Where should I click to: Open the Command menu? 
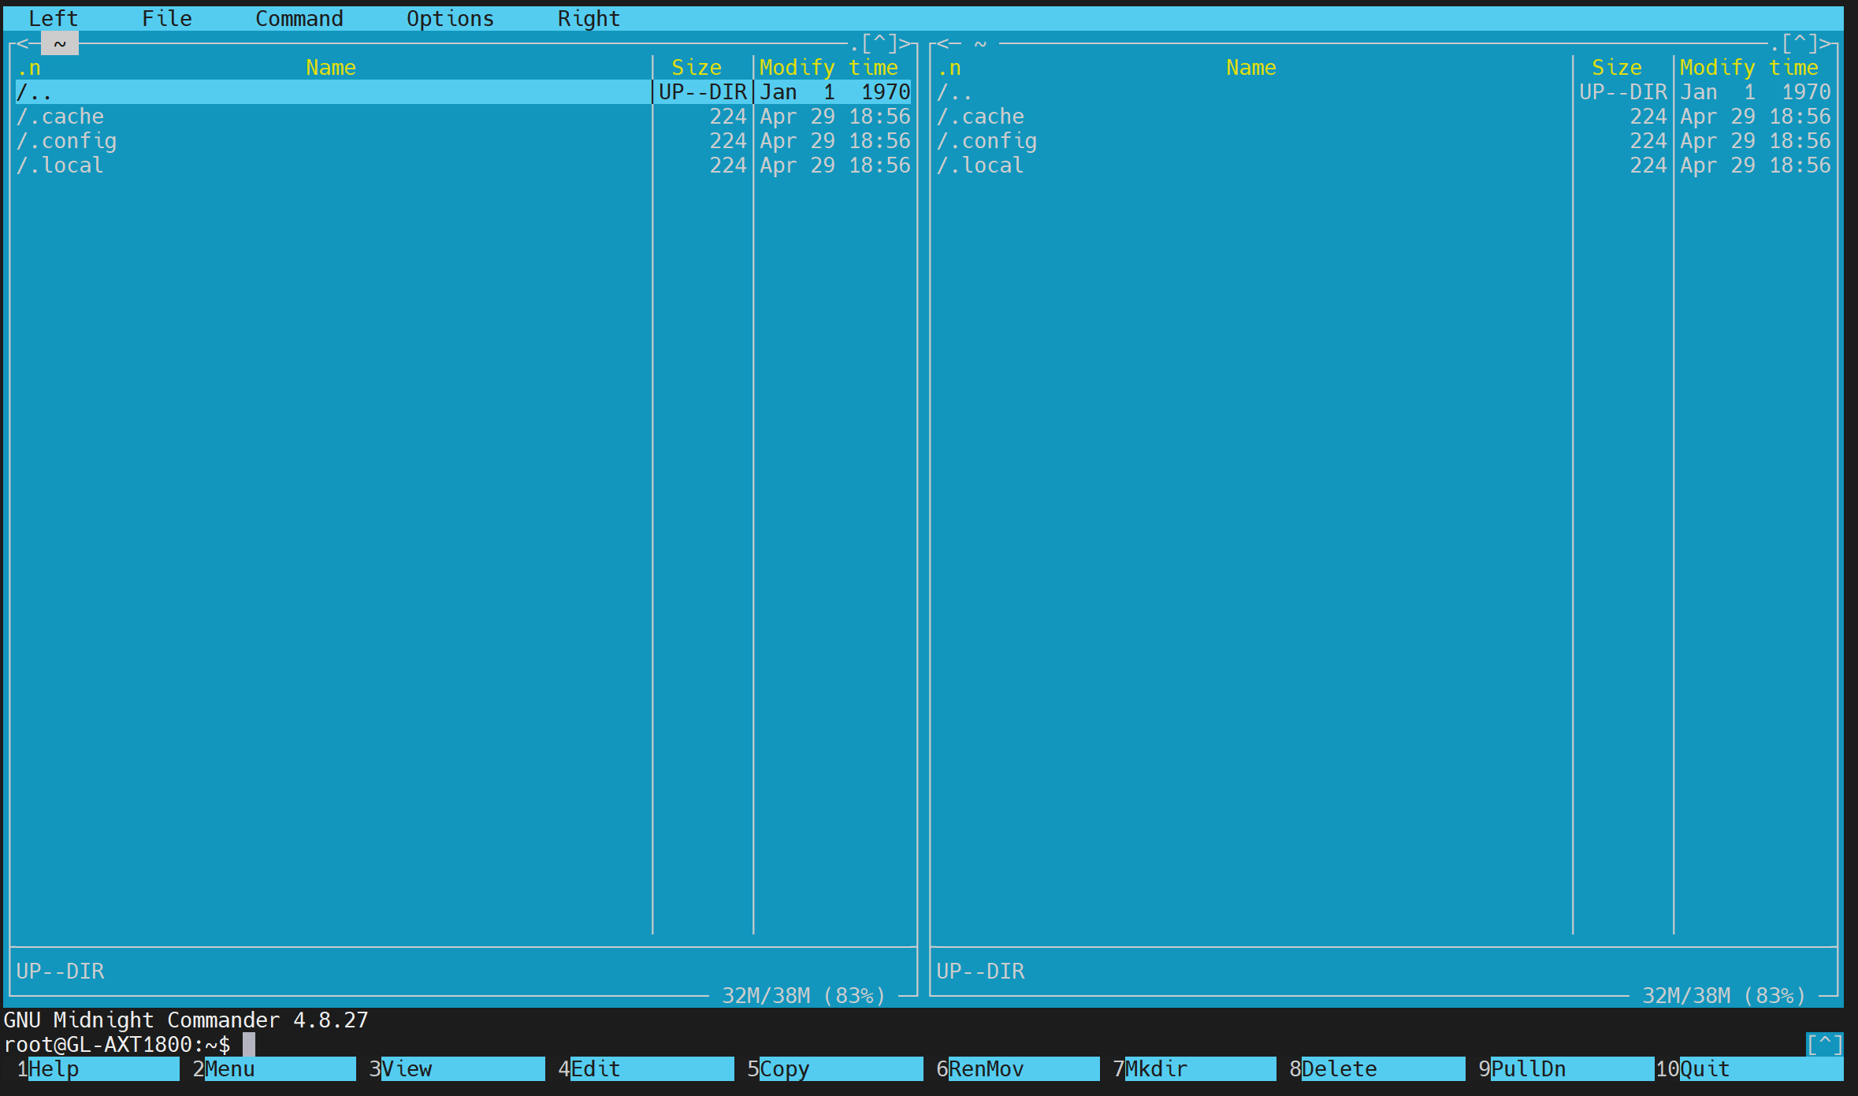coord(299,18)
